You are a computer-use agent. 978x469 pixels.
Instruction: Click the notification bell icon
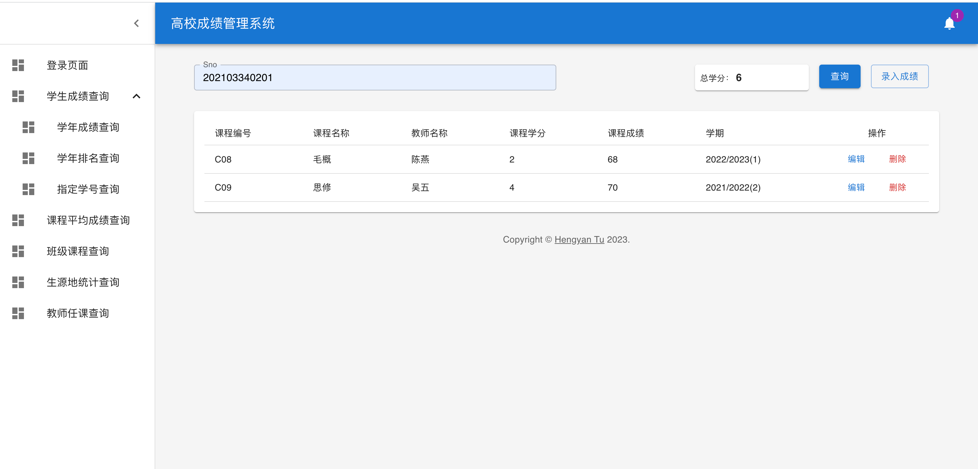949,24
